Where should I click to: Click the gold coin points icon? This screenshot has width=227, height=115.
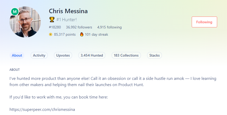pyautogui.click(x=51, y=34)
